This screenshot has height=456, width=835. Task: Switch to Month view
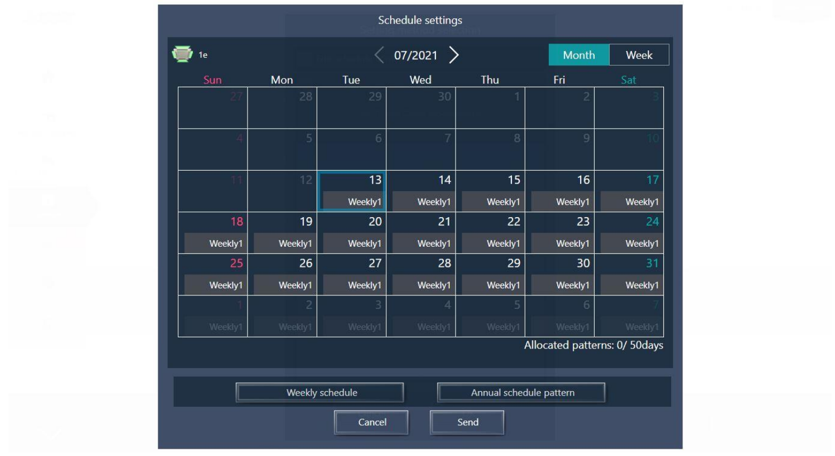point(578,55)
